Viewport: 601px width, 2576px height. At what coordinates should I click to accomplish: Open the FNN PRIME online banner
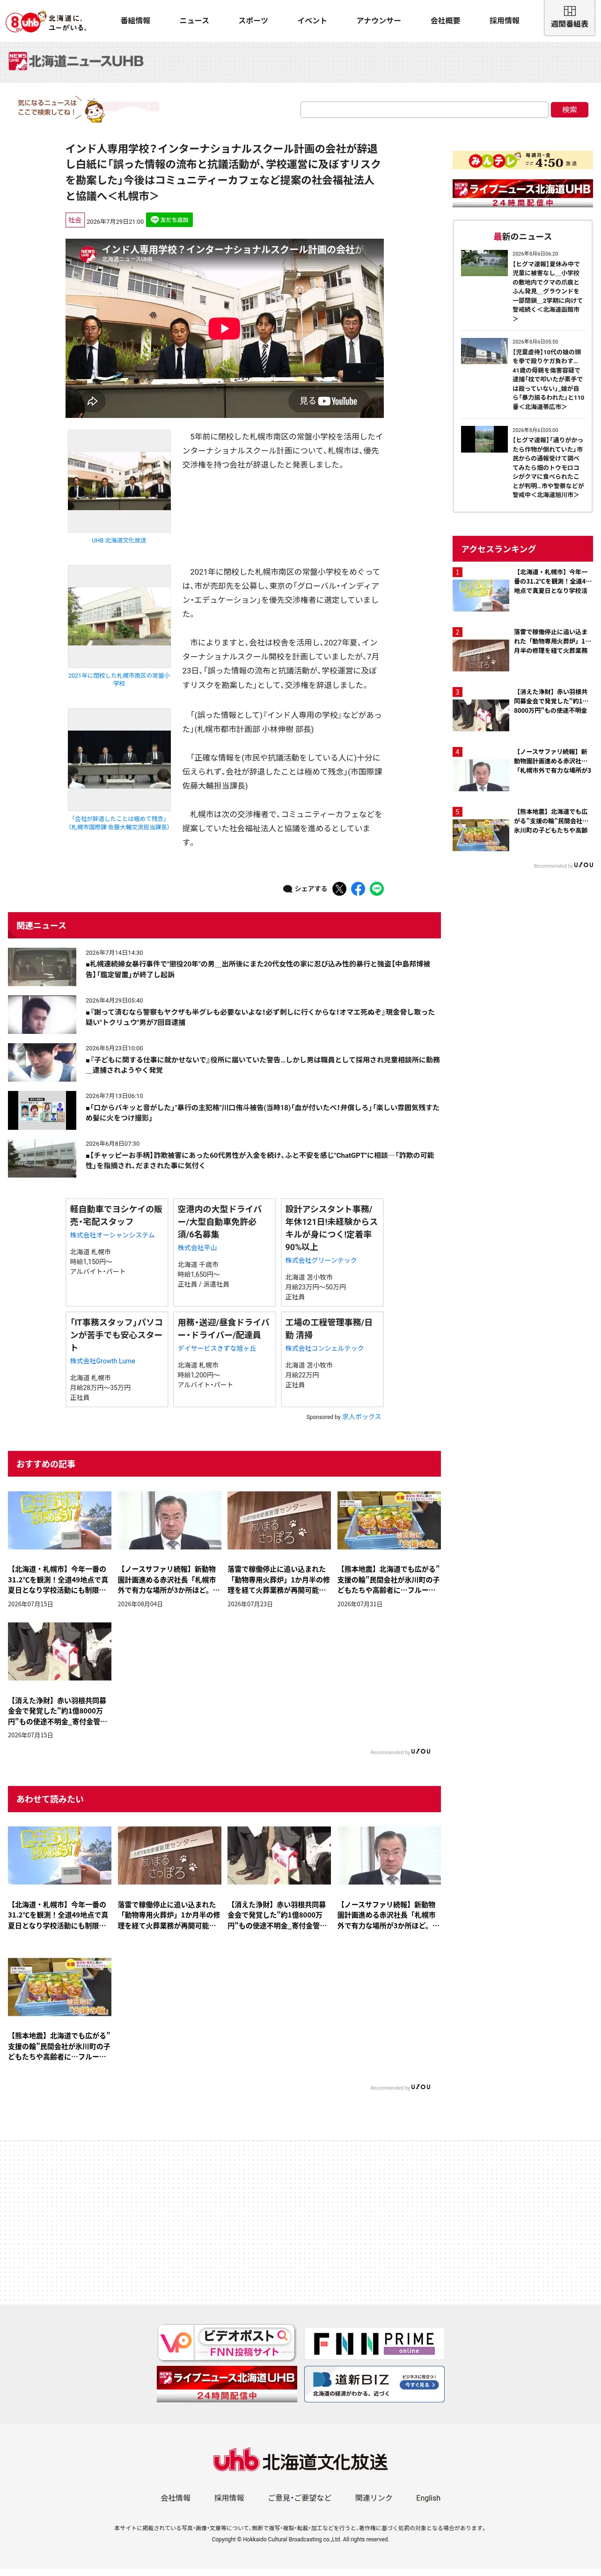pos(374,2342)
